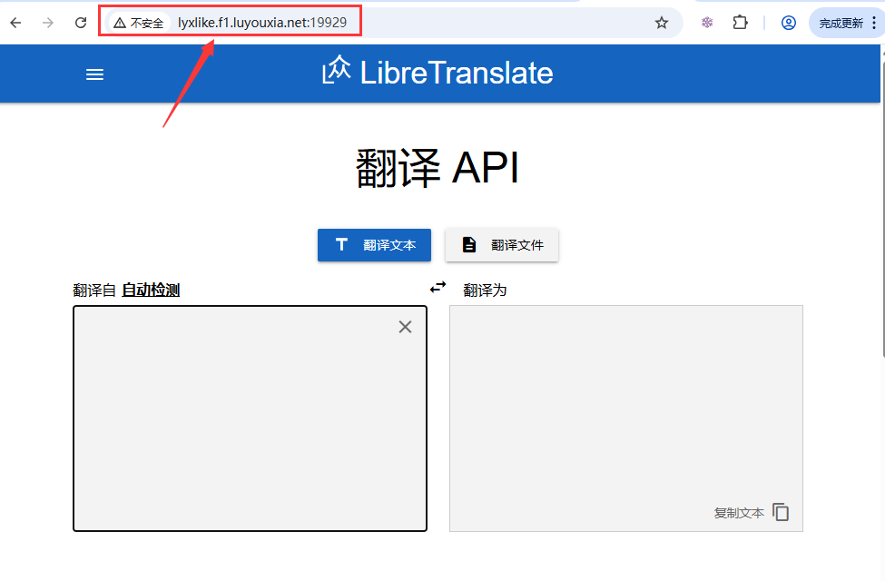
Task: Click the document icon on translate file button
Action: pyautogui.click(x=468, y=244)
